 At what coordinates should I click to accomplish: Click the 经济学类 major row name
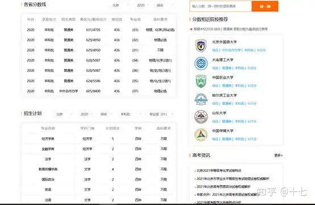48,138
